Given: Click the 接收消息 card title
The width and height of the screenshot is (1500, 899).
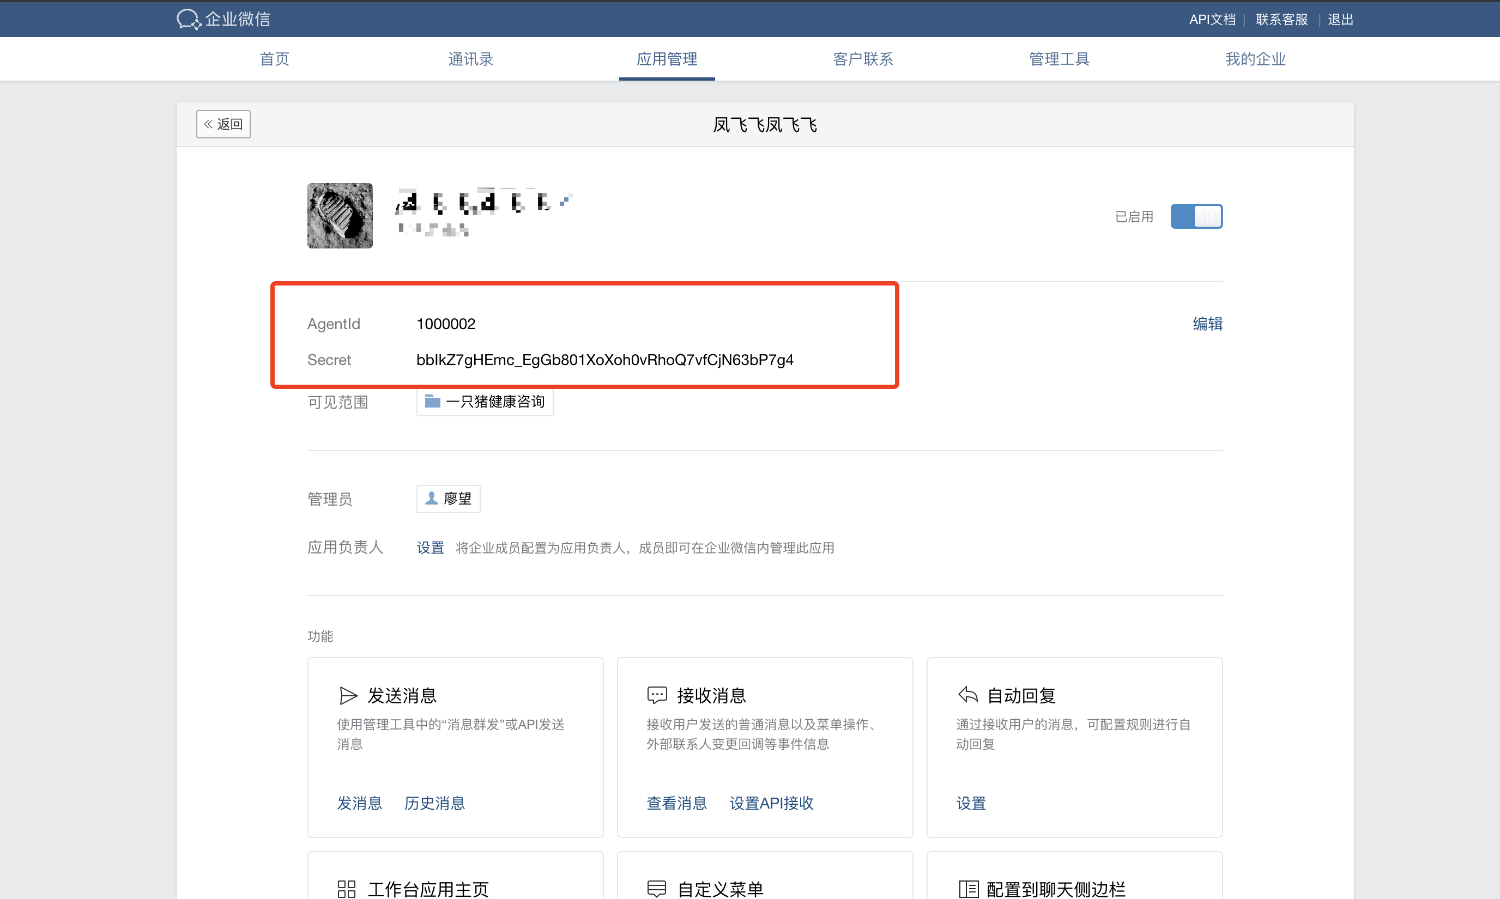Looking at the screenshot, I should click(711, 695).
